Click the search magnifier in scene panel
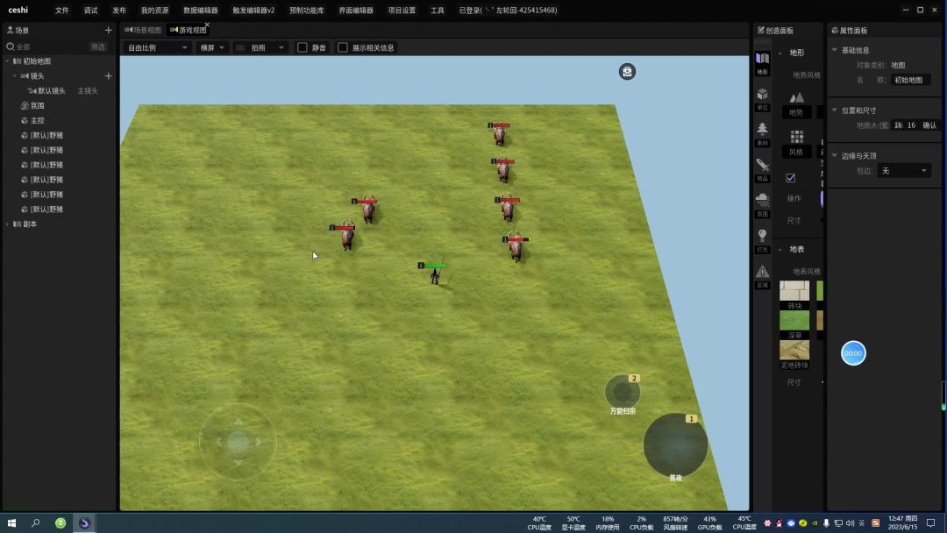The height and width of the screenshot is (533, 947). pos(11,46)
